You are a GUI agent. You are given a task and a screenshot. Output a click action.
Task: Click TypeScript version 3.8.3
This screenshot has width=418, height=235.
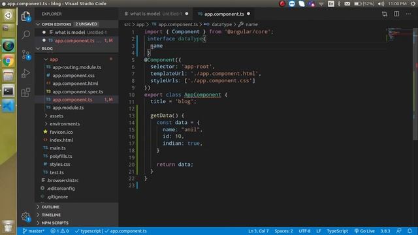pyautogui.click(x=385, y=231)
